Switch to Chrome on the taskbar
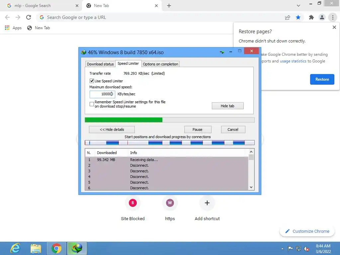 point(56,248)
